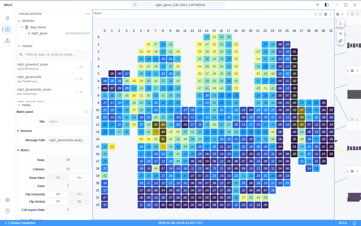Toggle fullscreen for the Matrix panel
The image size is (361, 226).
tap(316, 14)
